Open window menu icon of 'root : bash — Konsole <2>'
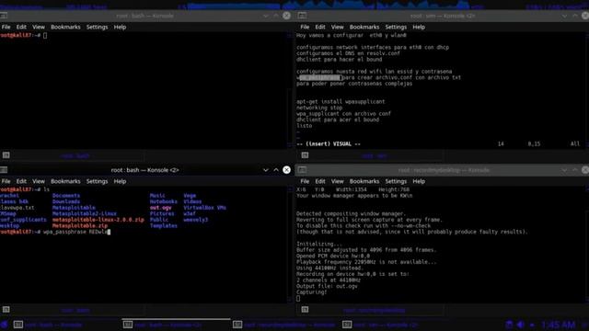 [x=4, y=169]
